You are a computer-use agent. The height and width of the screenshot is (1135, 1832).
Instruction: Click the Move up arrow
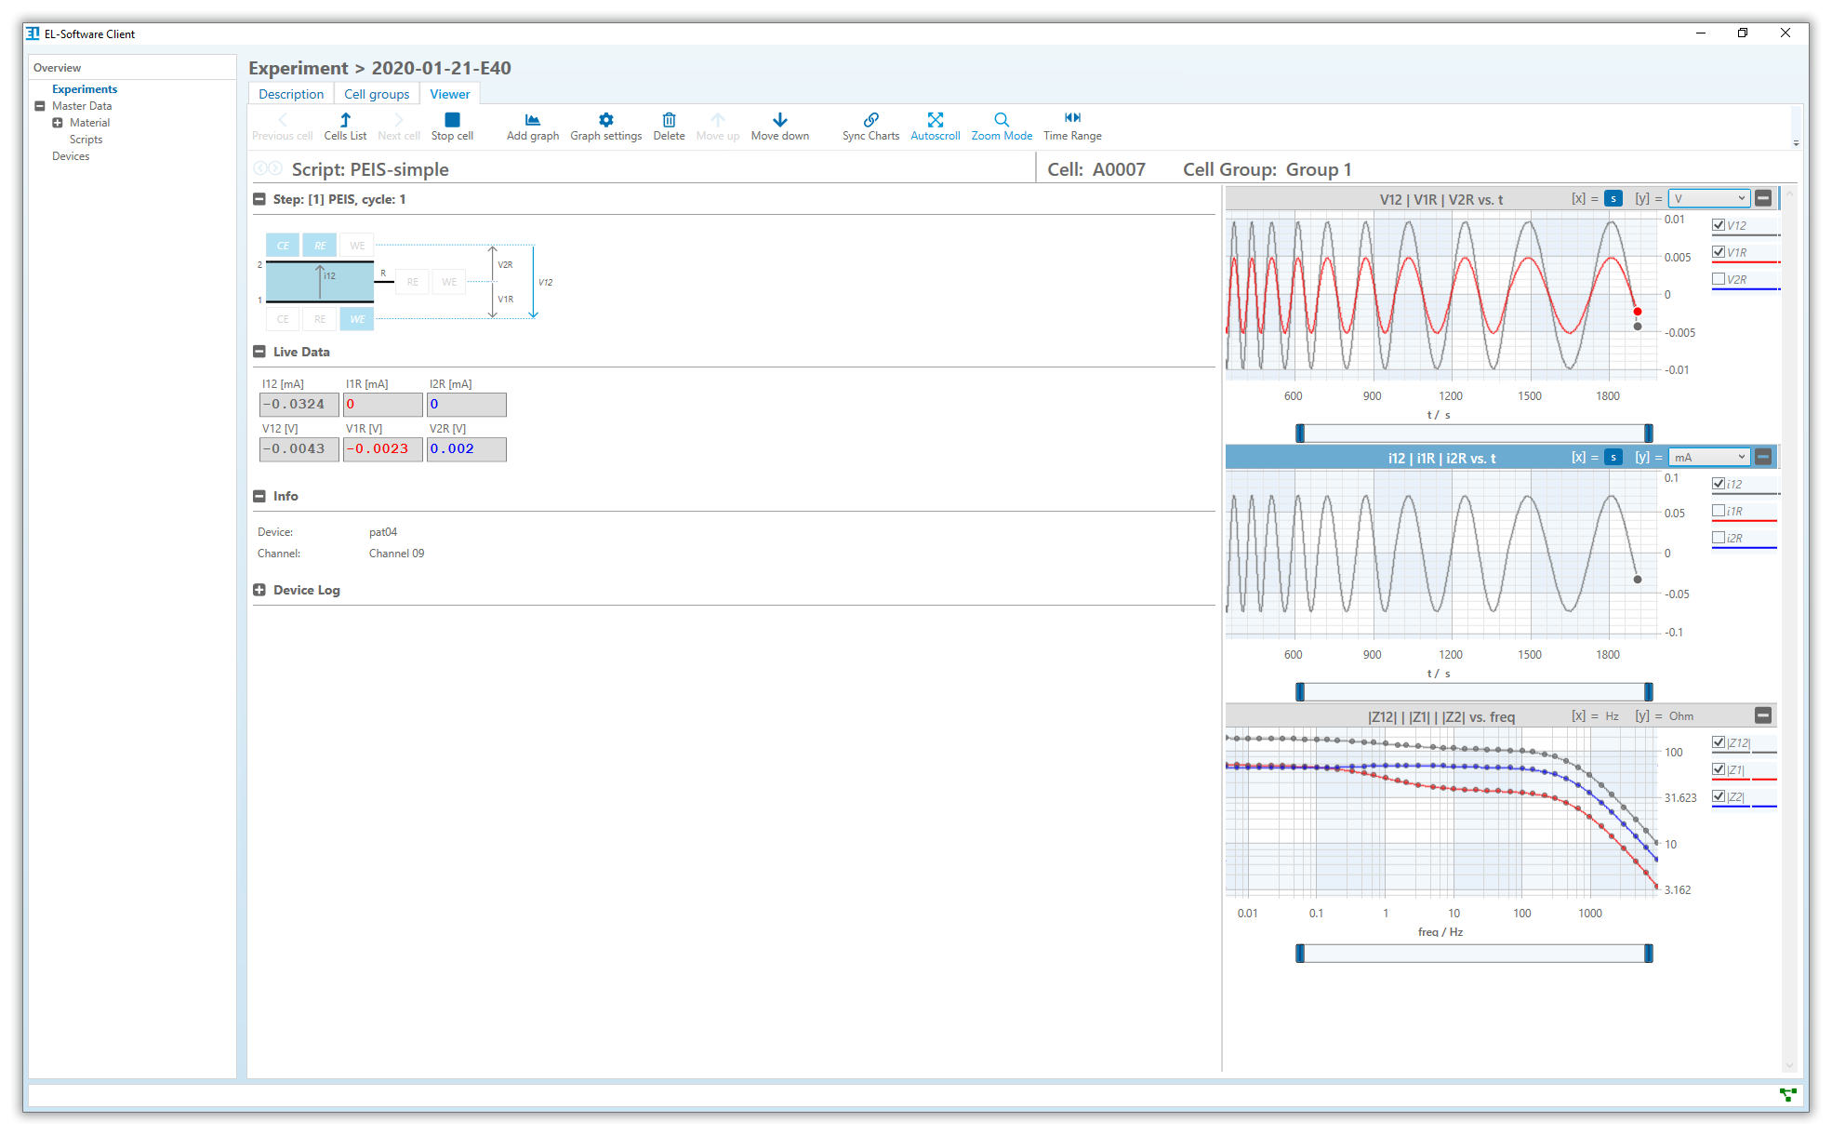coord(718,120)
